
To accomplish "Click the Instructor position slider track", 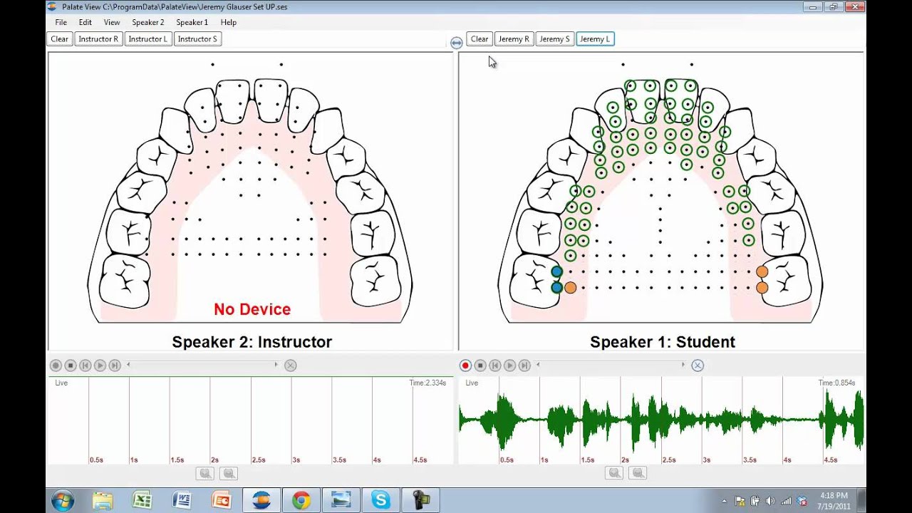I will (x=202, y=365).
